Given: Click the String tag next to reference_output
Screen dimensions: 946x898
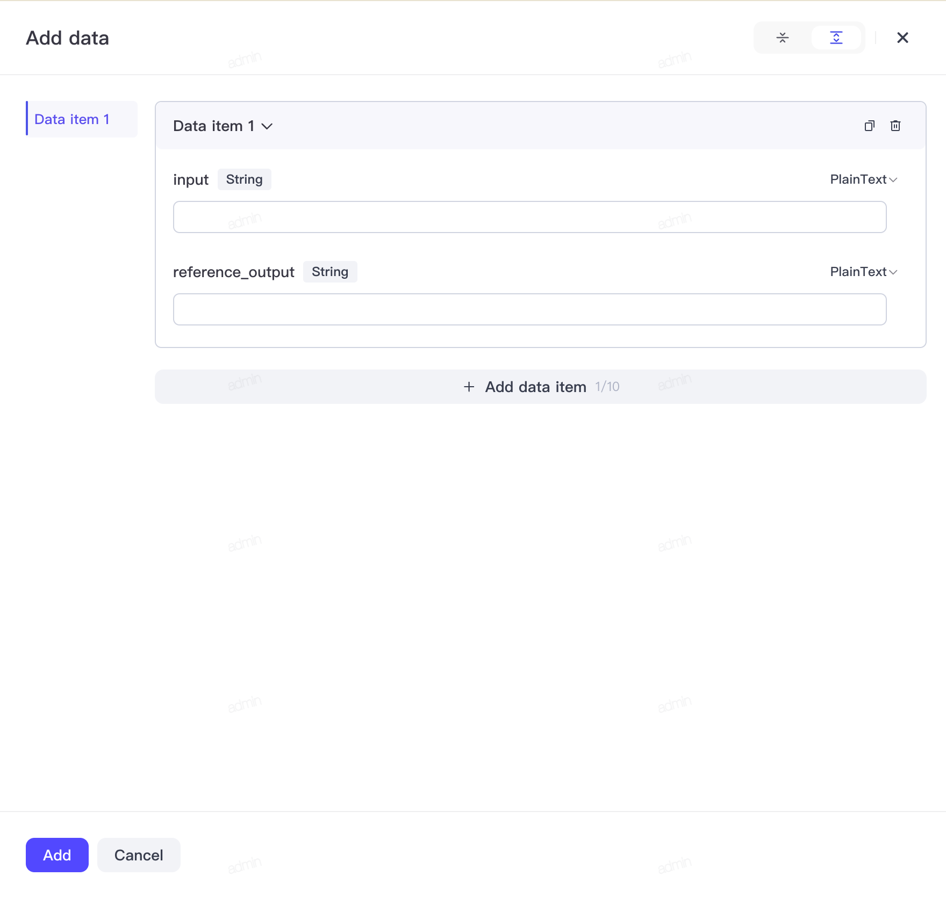Looking at the screenshot, I should point(330,272).
